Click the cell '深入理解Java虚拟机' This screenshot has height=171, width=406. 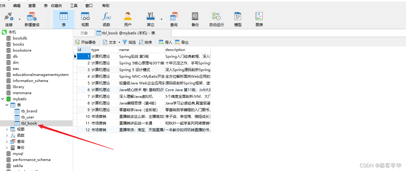[x=142, y=96]
